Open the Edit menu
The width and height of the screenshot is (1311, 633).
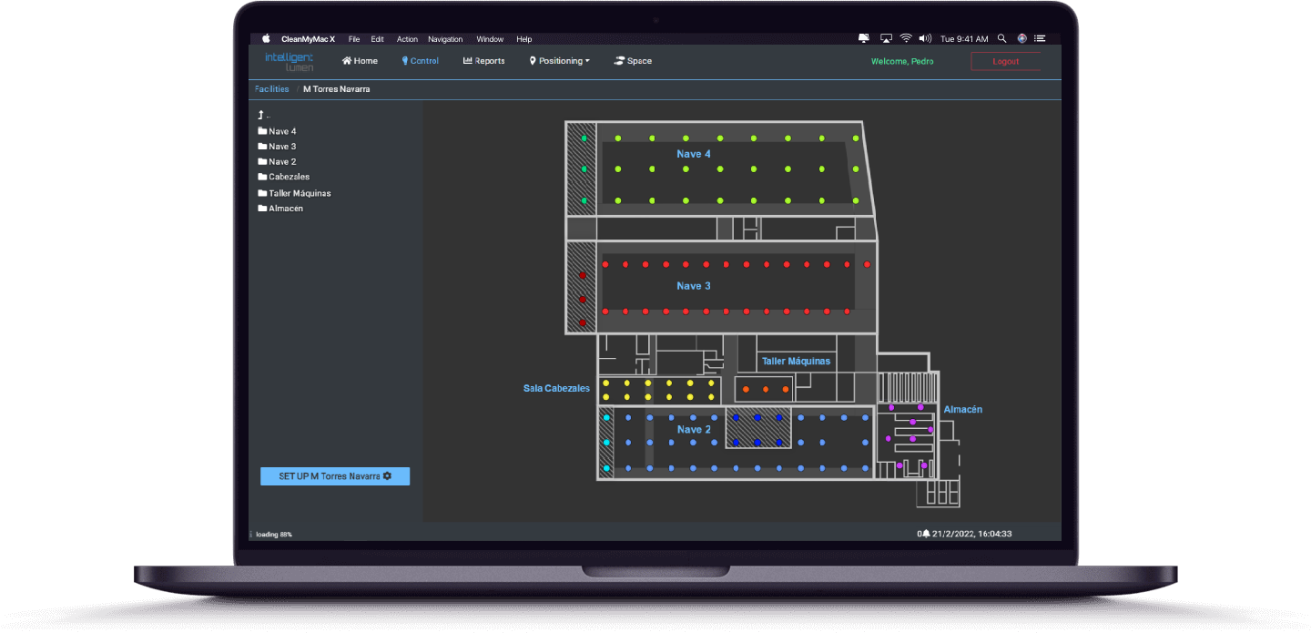[378, 39]
